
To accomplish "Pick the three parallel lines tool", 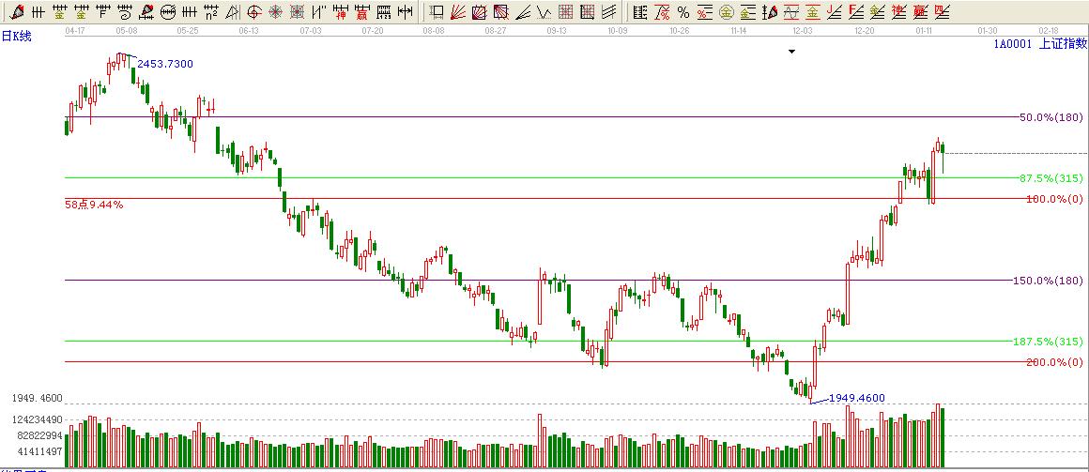I will click(608, 12).
